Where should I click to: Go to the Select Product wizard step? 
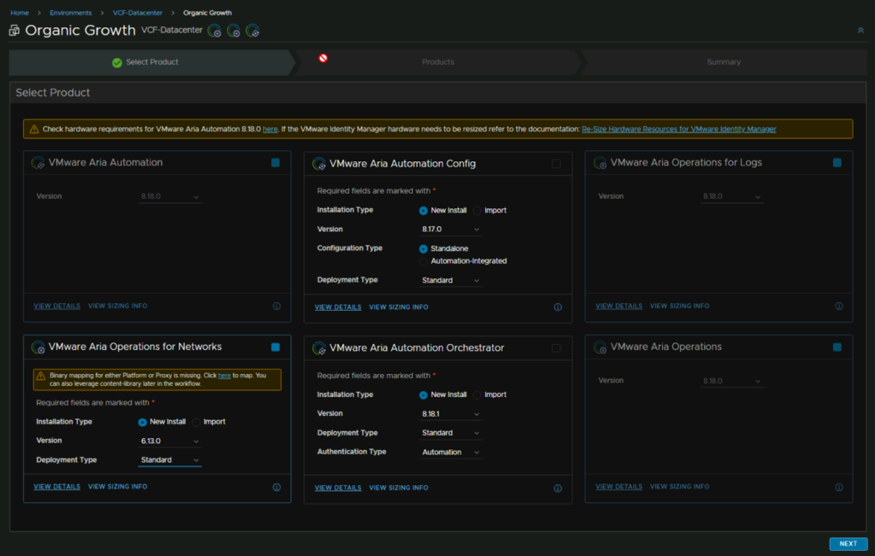coord(152,62)
